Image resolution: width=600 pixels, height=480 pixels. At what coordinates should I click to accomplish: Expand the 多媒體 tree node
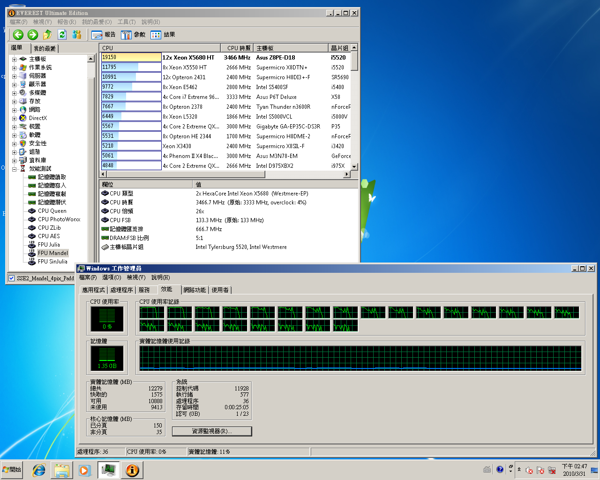14,93
